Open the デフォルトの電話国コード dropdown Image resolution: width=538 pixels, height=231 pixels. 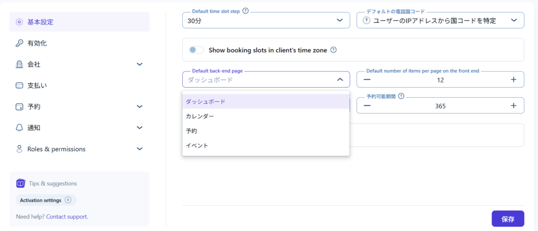pos(440,20)
